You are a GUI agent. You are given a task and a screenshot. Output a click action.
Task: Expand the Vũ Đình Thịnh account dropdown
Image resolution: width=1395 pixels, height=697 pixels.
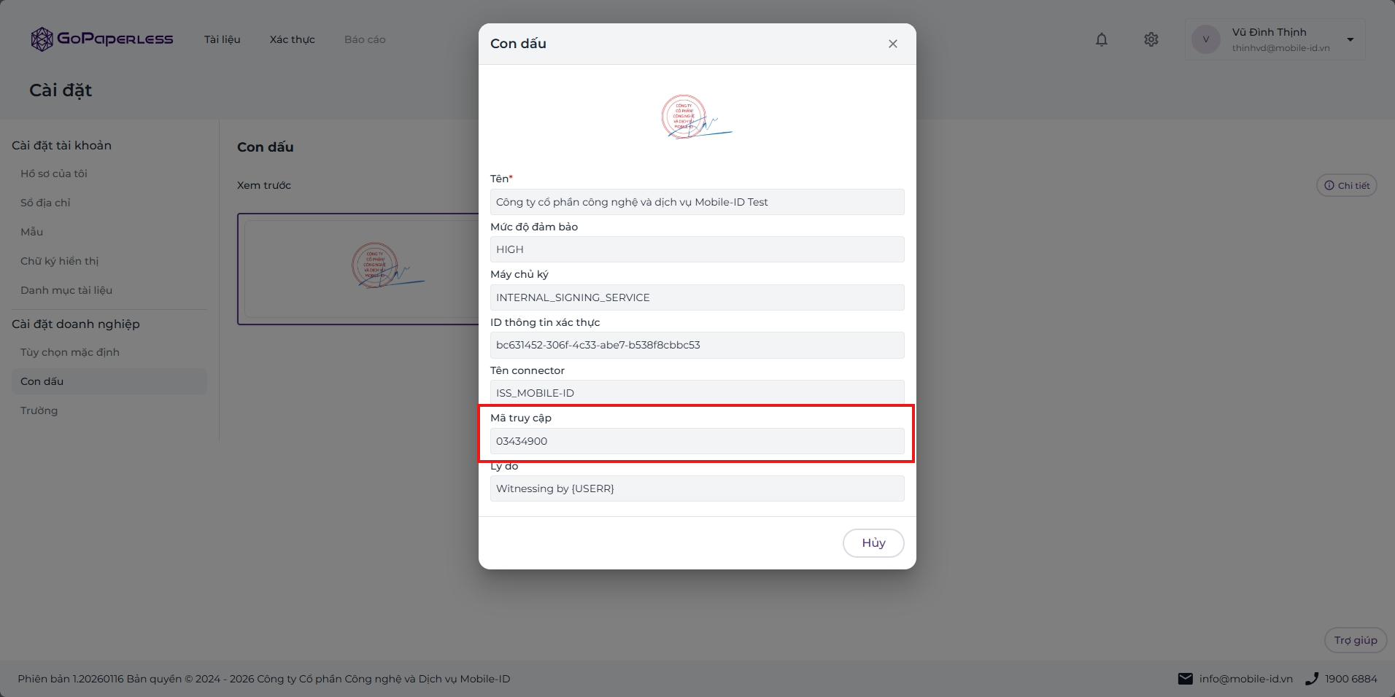[1350, 39]
